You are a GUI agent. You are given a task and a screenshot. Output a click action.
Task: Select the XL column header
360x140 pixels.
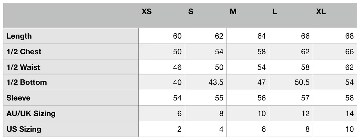click(321, 11)
